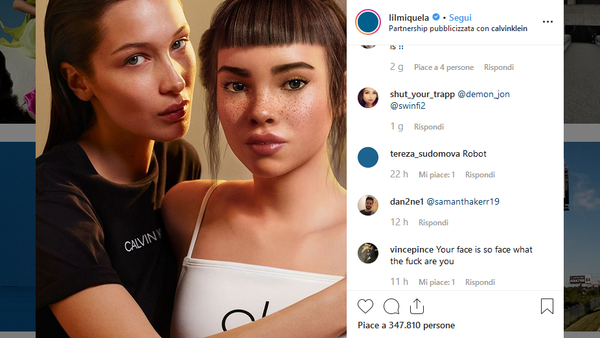Open list of 347.810 likes
This screenshot has width=600, height=338.
[406, 326]
